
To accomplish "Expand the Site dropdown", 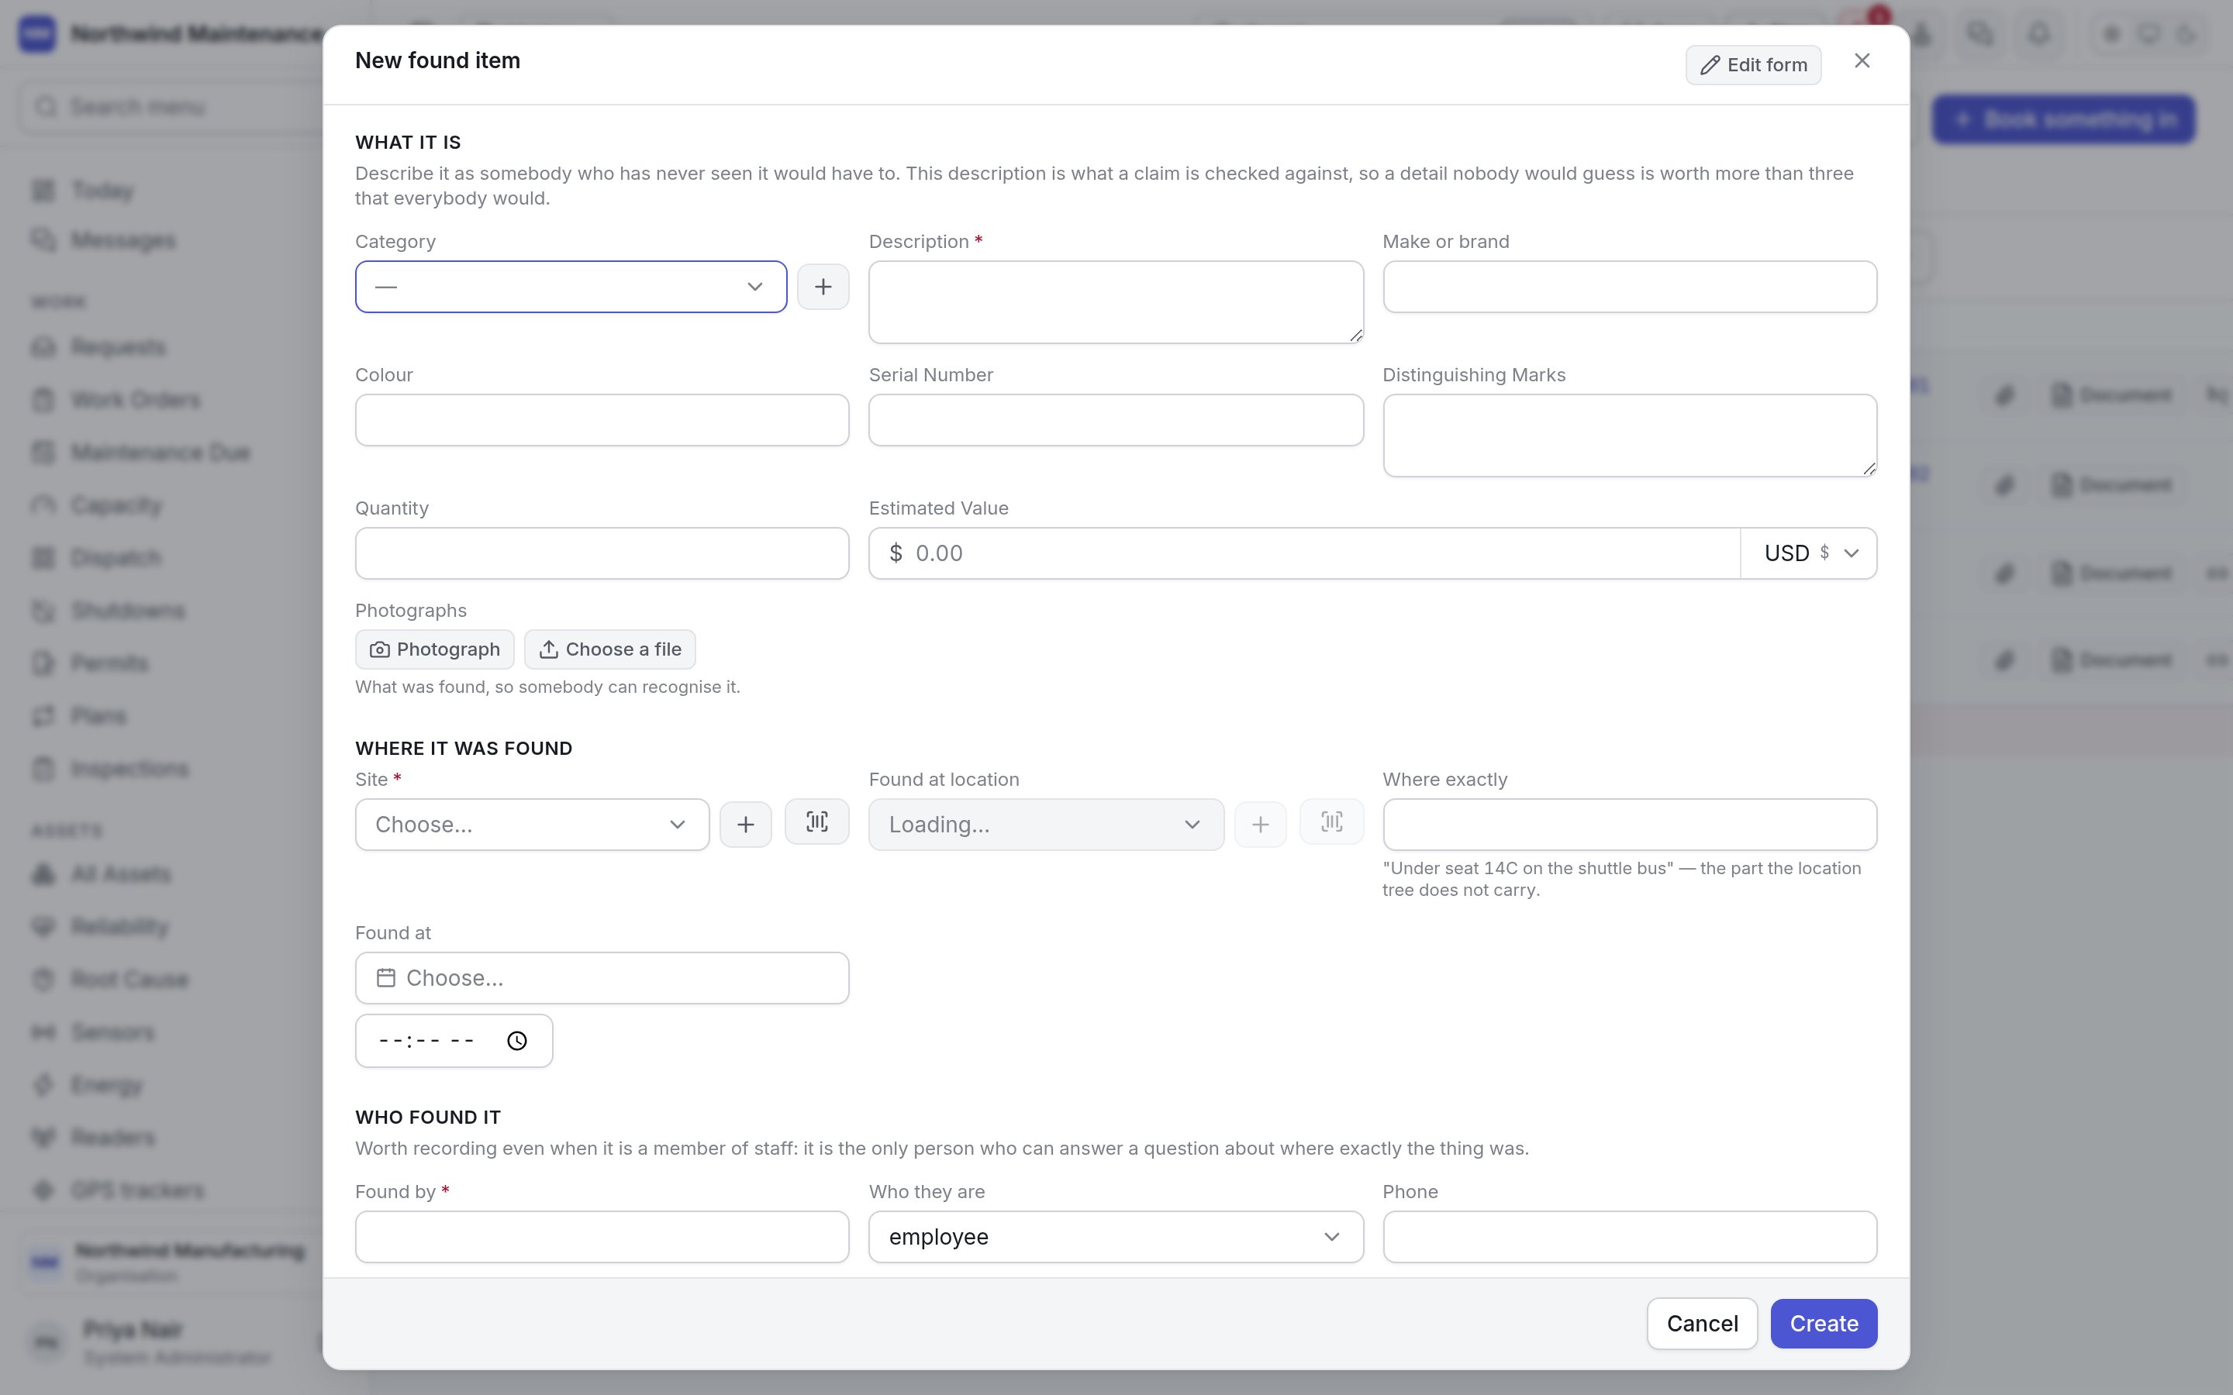I will [533, 825].
